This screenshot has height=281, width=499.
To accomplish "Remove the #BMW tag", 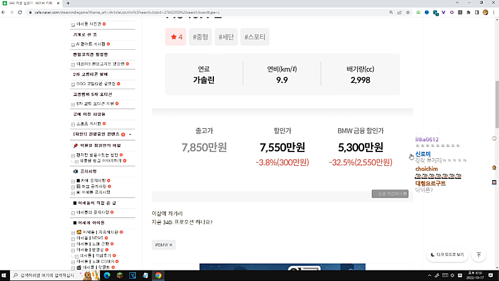I will click(171, 245).
